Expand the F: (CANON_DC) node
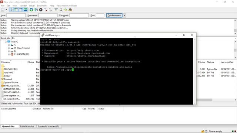The width and height of the screenshot is (237, 133). [x=9, y=54]
